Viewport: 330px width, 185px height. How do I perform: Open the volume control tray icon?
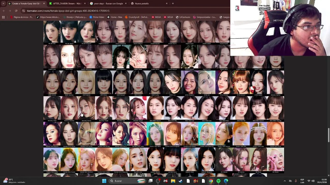[313, 181]
